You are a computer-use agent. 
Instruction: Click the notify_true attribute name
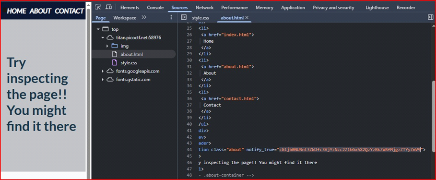[x=260, y=150]
